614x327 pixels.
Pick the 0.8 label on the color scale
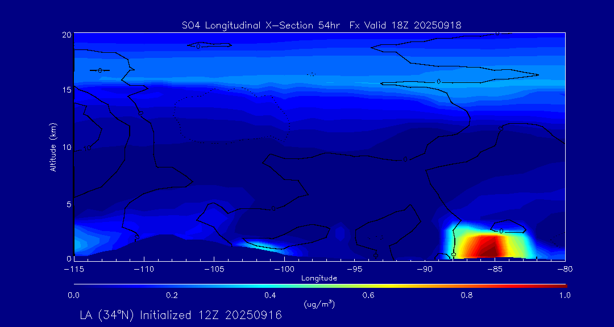[x=467, y=295]
